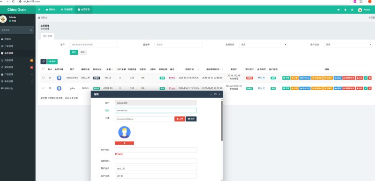375x181 pixels.
Task: Click the dark refresh button above the table
Action: click(x=43, y=61)
